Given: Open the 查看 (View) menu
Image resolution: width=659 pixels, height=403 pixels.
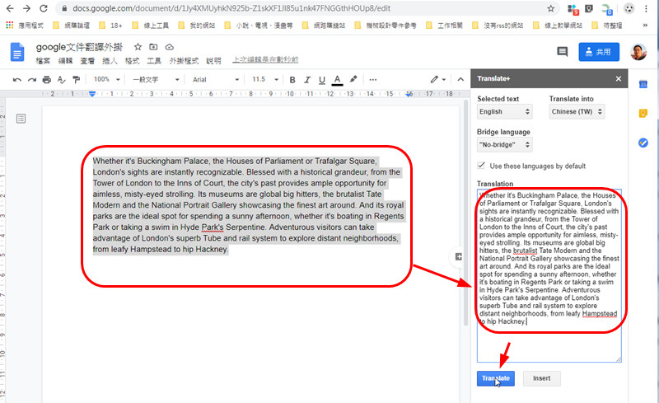Looking at the screenshot, I should (x=87, y=61).
